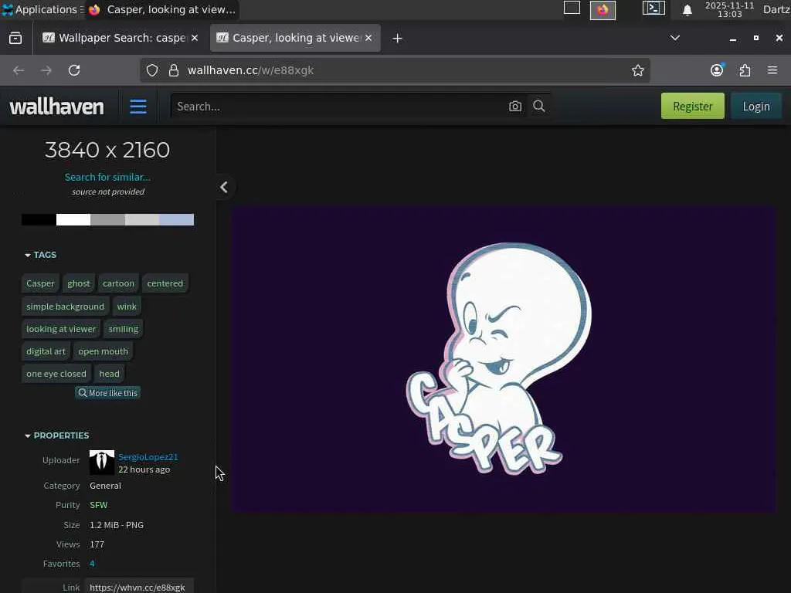Open the tracking protection shield icon

152,70
